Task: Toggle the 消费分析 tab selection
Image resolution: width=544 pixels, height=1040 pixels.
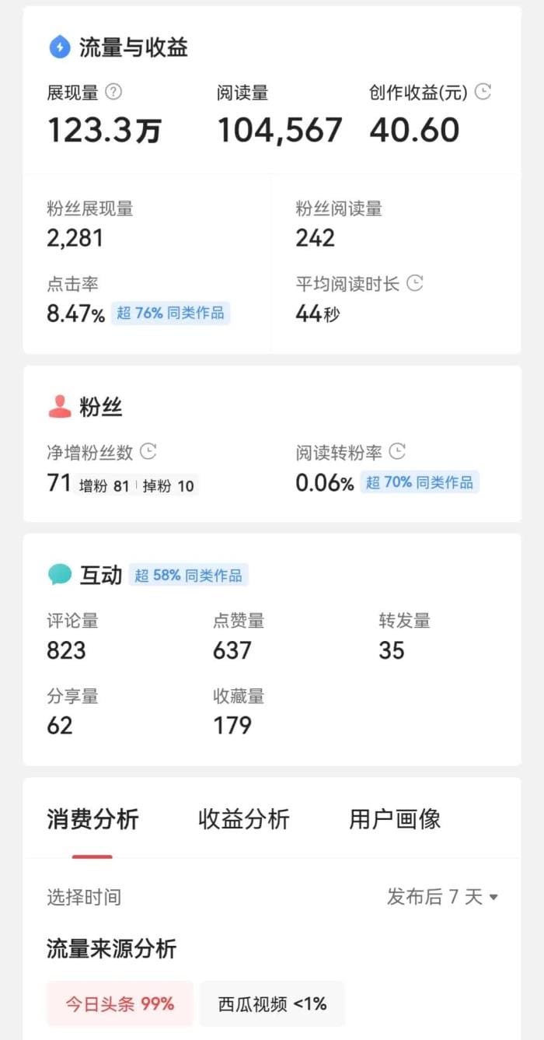Action: click(92, 819)
